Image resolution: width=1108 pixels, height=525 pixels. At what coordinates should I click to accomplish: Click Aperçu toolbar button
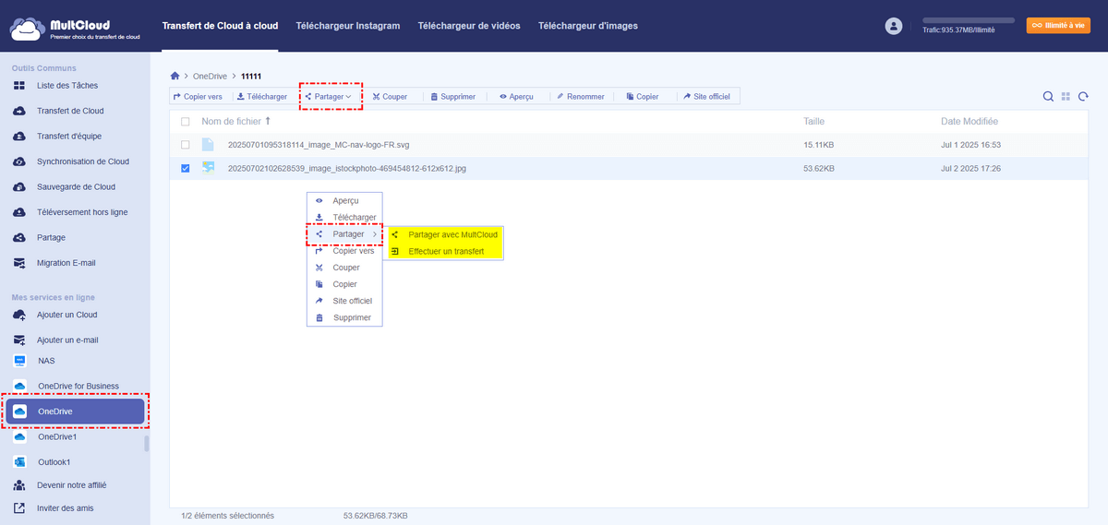[516, 96]
